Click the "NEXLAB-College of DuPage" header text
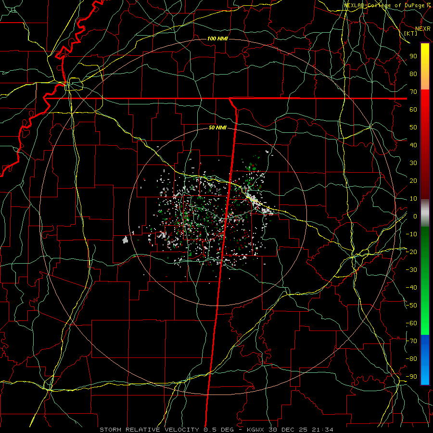433x433 pixels. pyautogui.click(x=384, y=5)
